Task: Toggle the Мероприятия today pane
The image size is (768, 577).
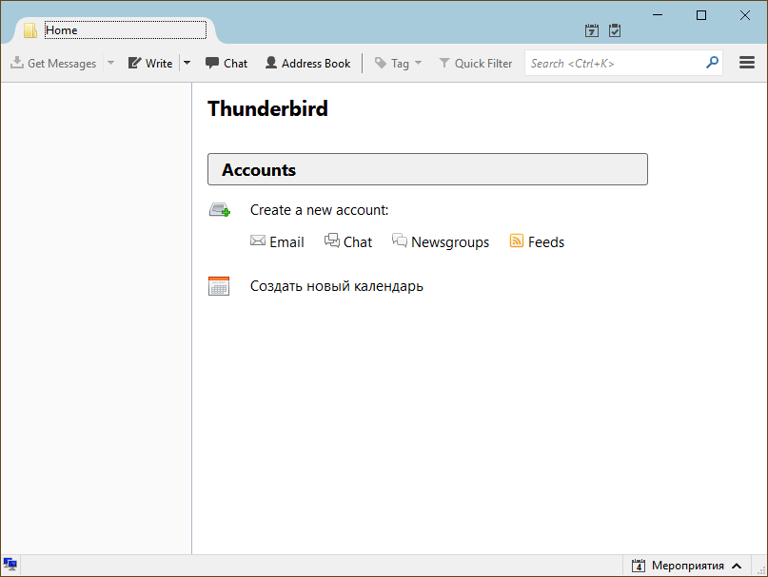Action: click(687, 566)
